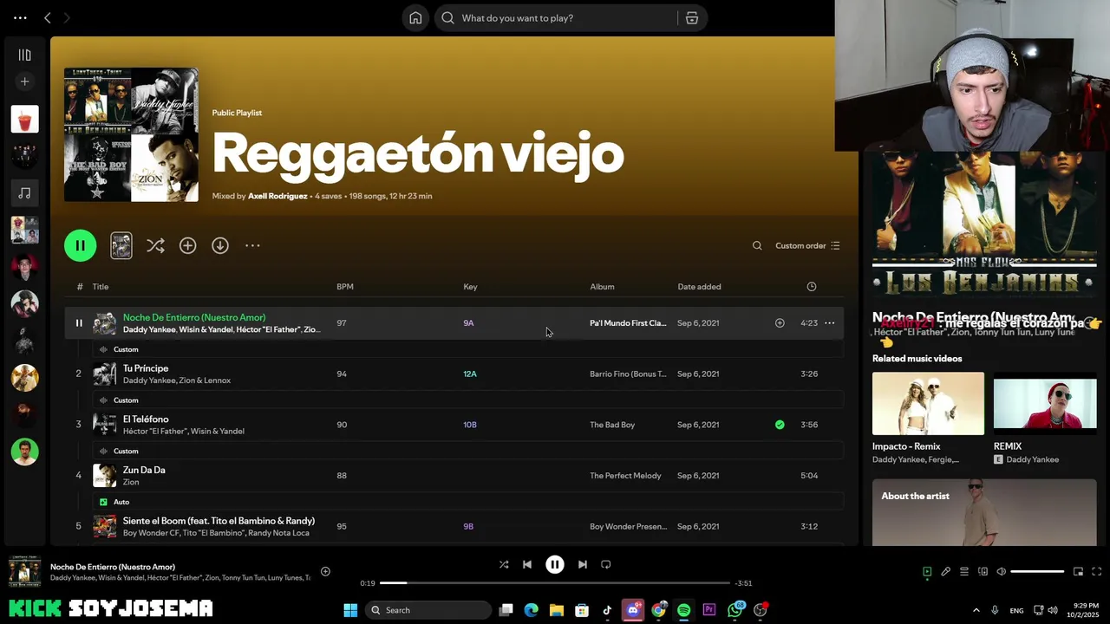Open Axell Rodriguez's profile
1110x624 pixels.
(x=277, y=196)
